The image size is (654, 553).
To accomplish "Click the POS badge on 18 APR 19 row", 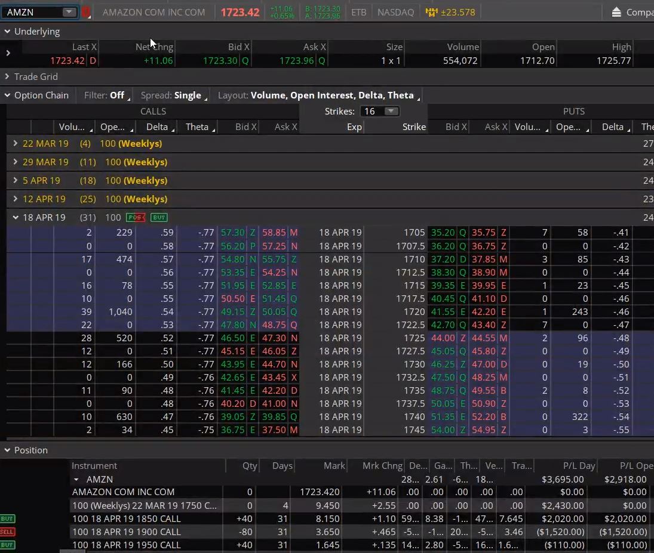I will coord(136,217).
